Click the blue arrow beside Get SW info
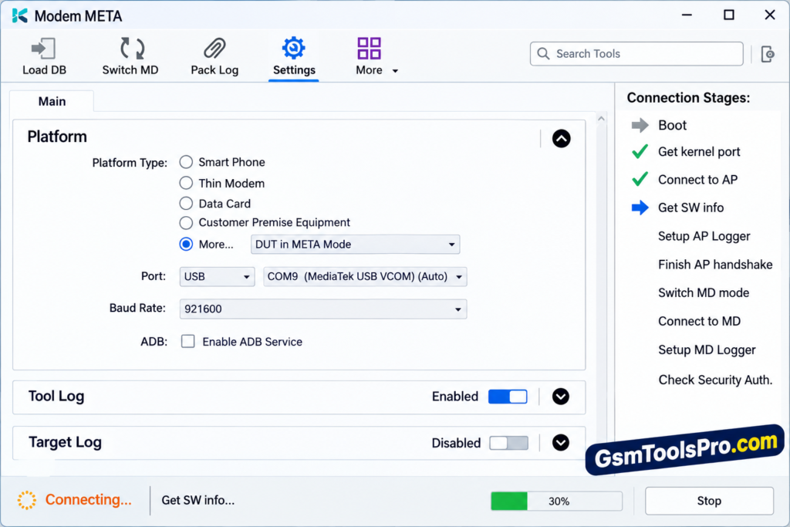The image size is (790, 527). [x=640, y=208]
